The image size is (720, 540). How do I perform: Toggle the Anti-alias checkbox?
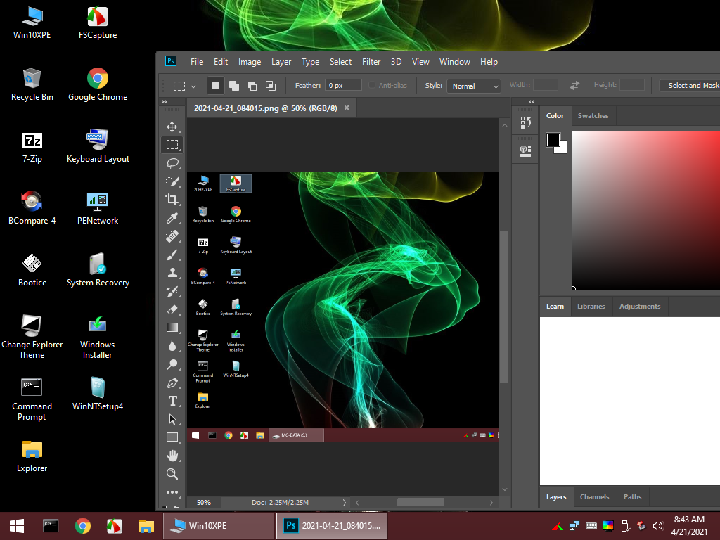point(372,85)
